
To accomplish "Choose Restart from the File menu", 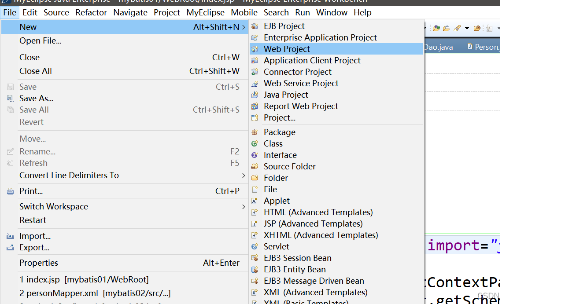I will click(x=124, y=220).
